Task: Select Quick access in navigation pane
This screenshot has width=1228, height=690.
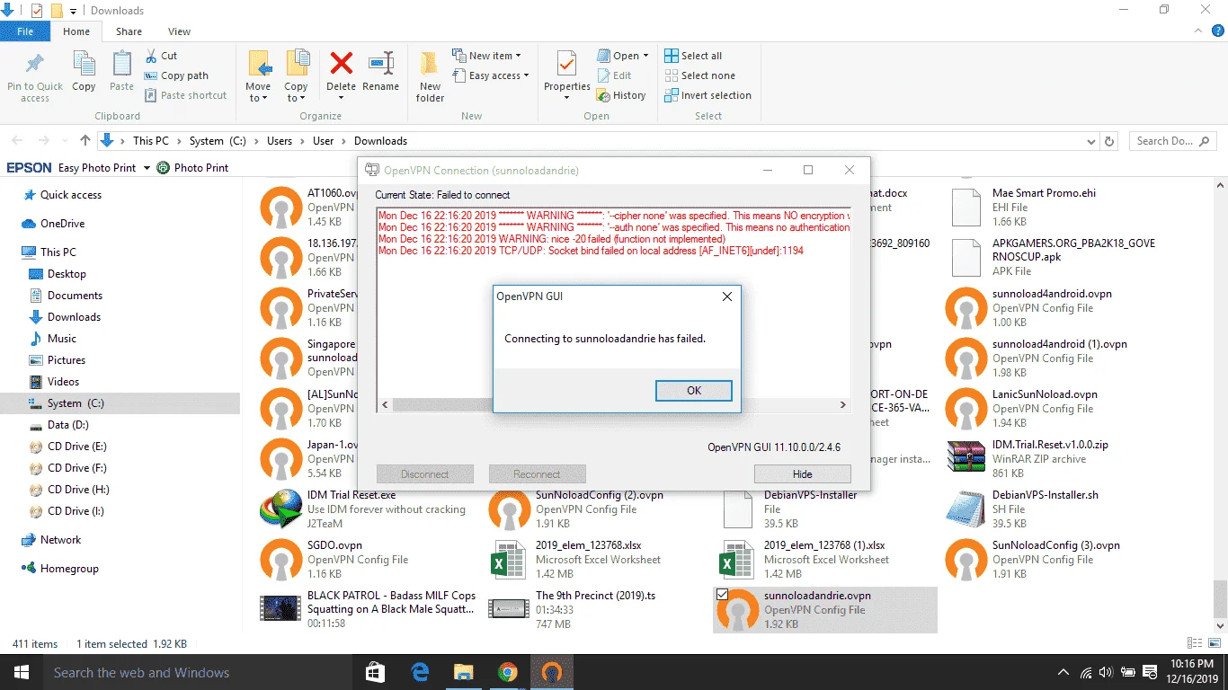Action: 70,195
